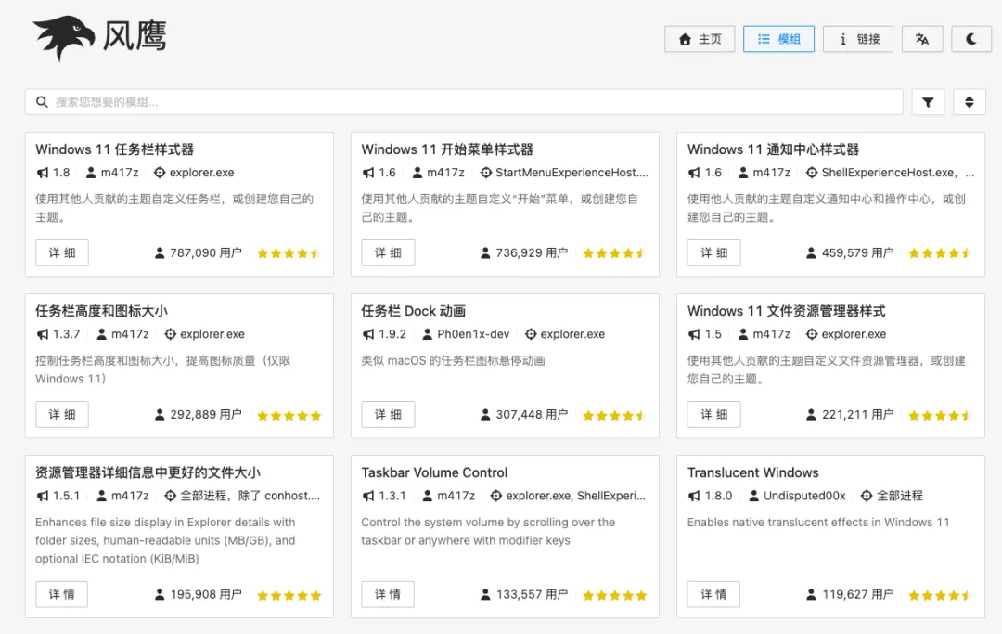1002x634 pixels.
Task: Switch to the 模组 tab
Action: click(778, 39)
